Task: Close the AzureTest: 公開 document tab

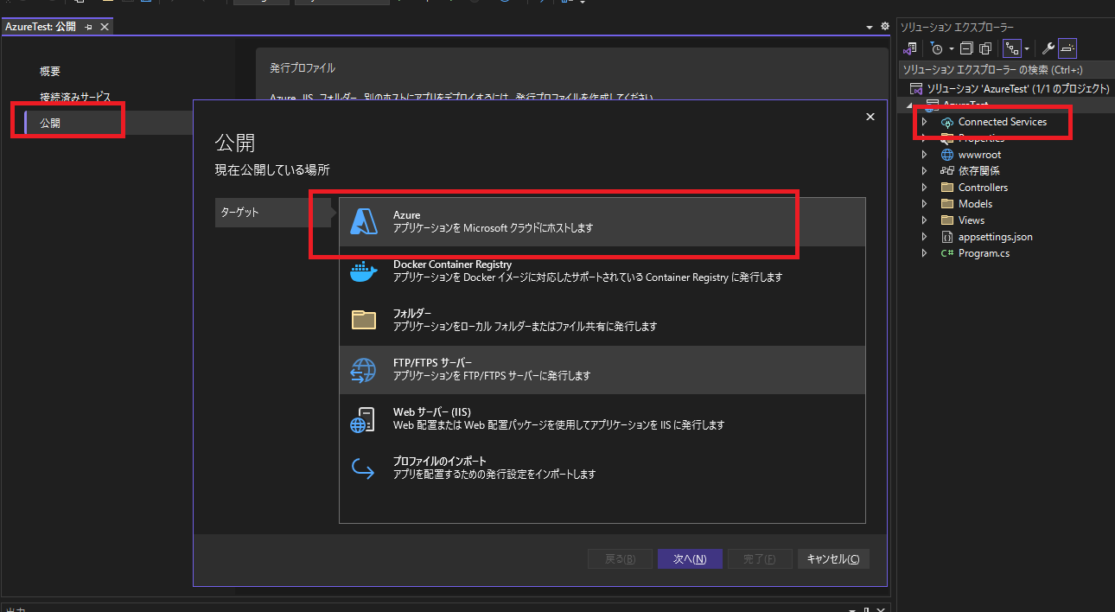Action: click(x=104, y=27)
